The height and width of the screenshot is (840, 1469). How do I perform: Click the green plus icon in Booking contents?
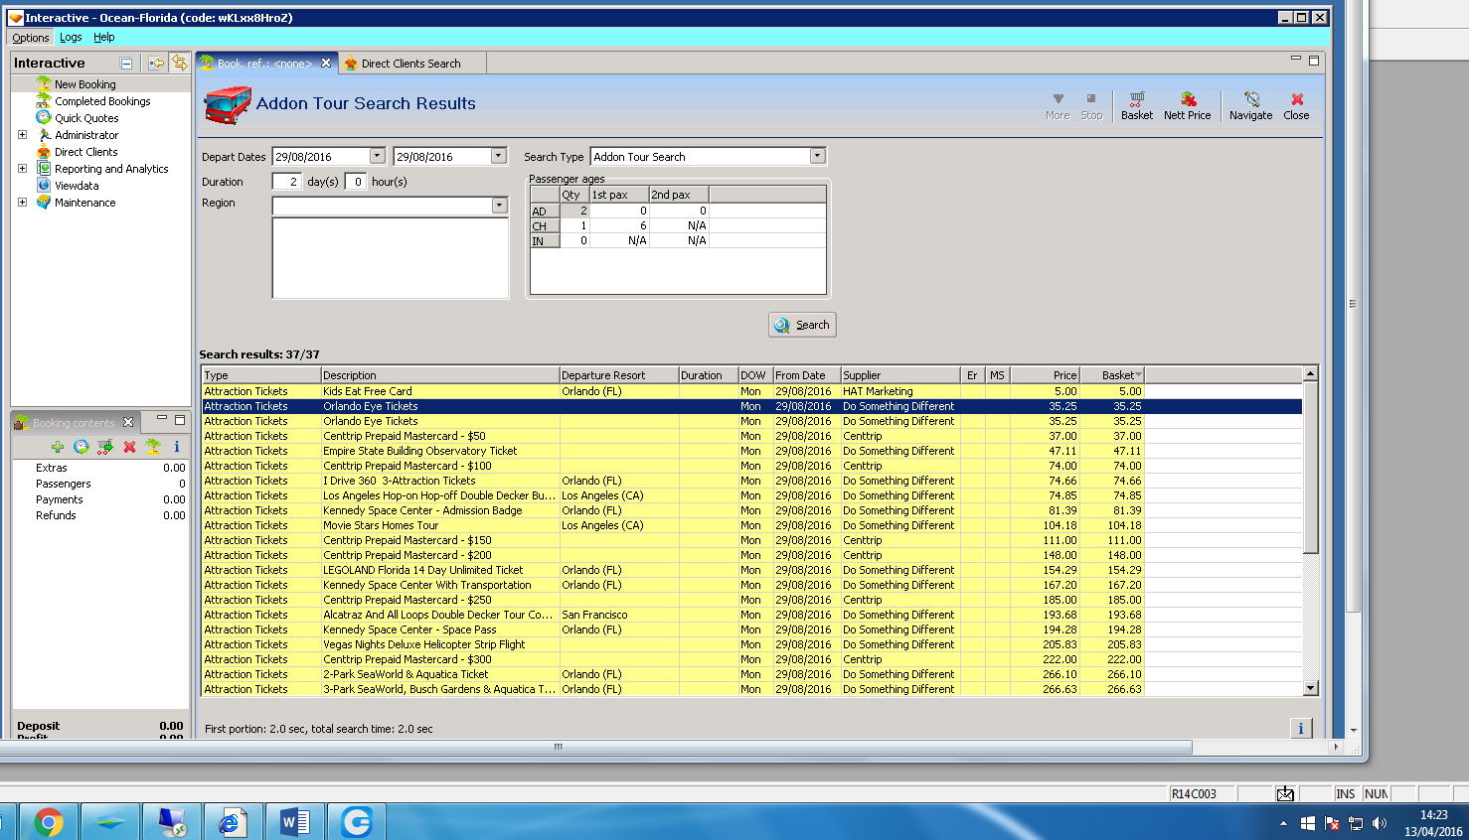58,447
